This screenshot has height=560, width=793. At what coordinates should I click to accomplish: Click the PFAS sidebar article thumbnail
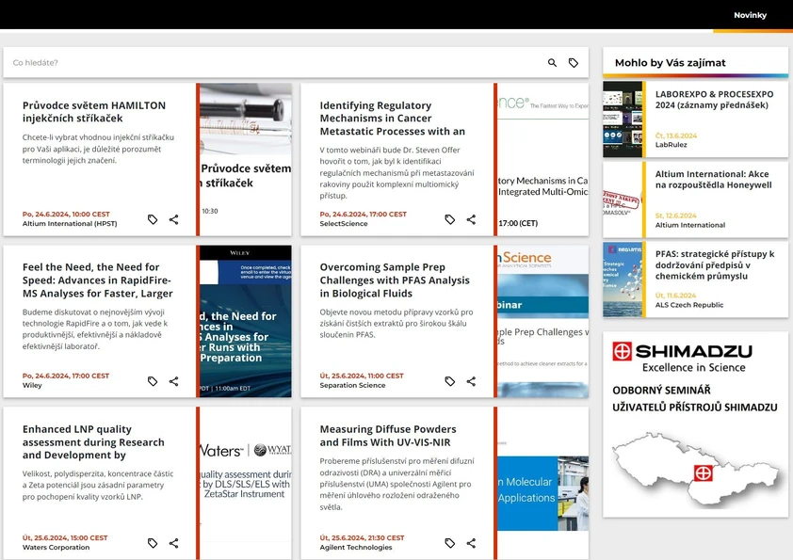(x=623, y=280)
